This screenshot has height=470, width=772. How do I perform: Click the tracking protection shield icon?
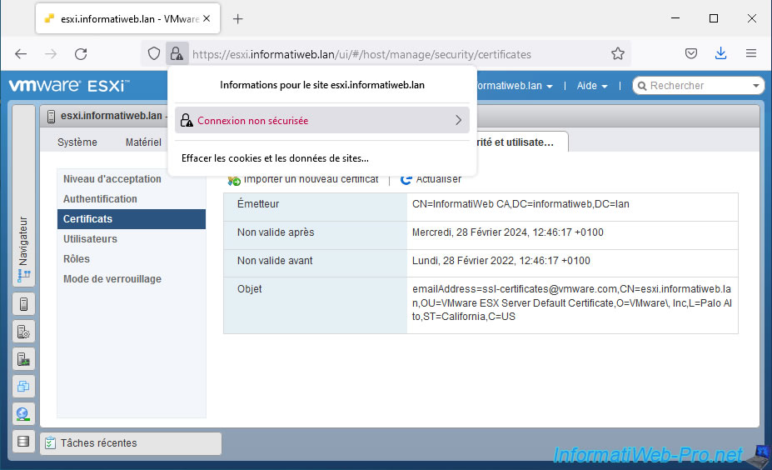point(154,54)
